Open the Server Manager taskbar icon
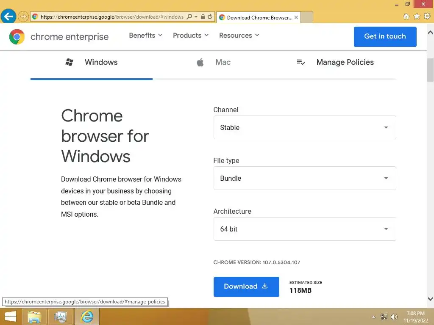 pyautogui.click(x=61, y=317)
